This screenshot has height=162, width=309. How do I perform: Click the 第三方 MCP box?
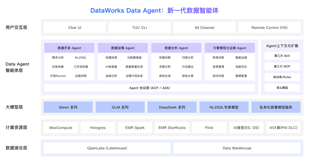[282, 66]
